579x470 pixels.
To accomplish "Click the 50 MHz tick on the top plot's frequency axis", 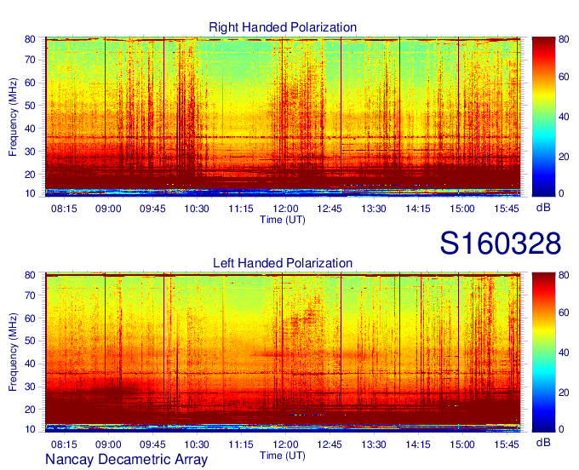I will pos(30,106).
